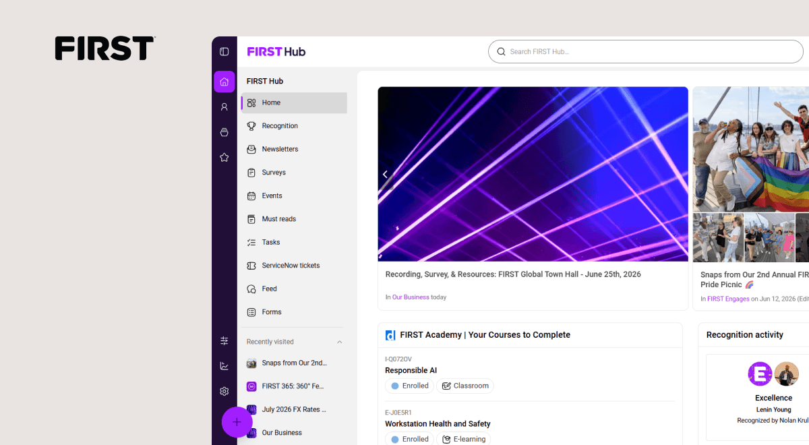Open the FIRST Global Town Hall article title

[513, 274]
